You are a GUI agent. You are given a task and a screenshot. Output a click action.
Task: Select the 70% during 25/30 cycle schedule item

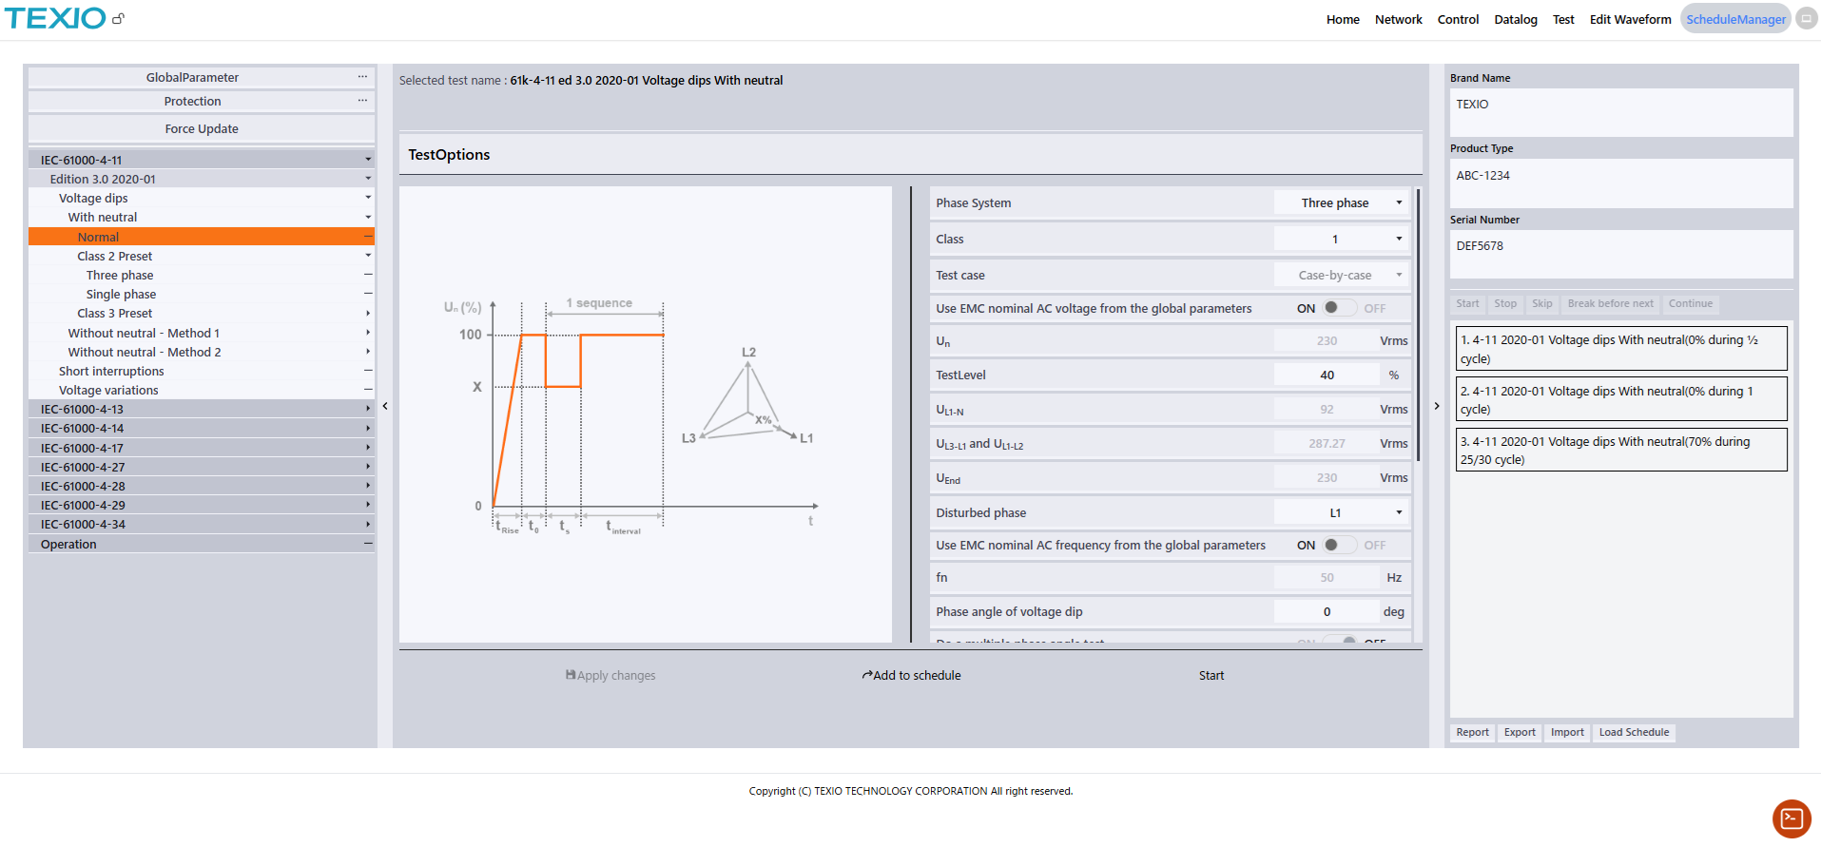coord(1620,450)
